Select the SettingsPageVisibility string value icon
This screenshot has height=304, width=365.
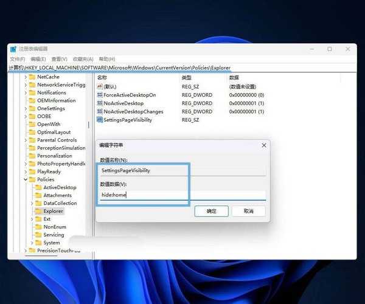(100, 120)
